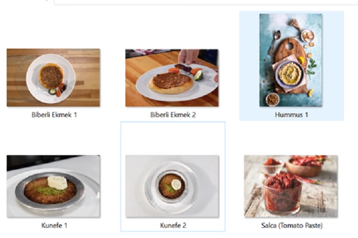Click the hummus bowl in Hummus 1 photo

tap(290, 74)
